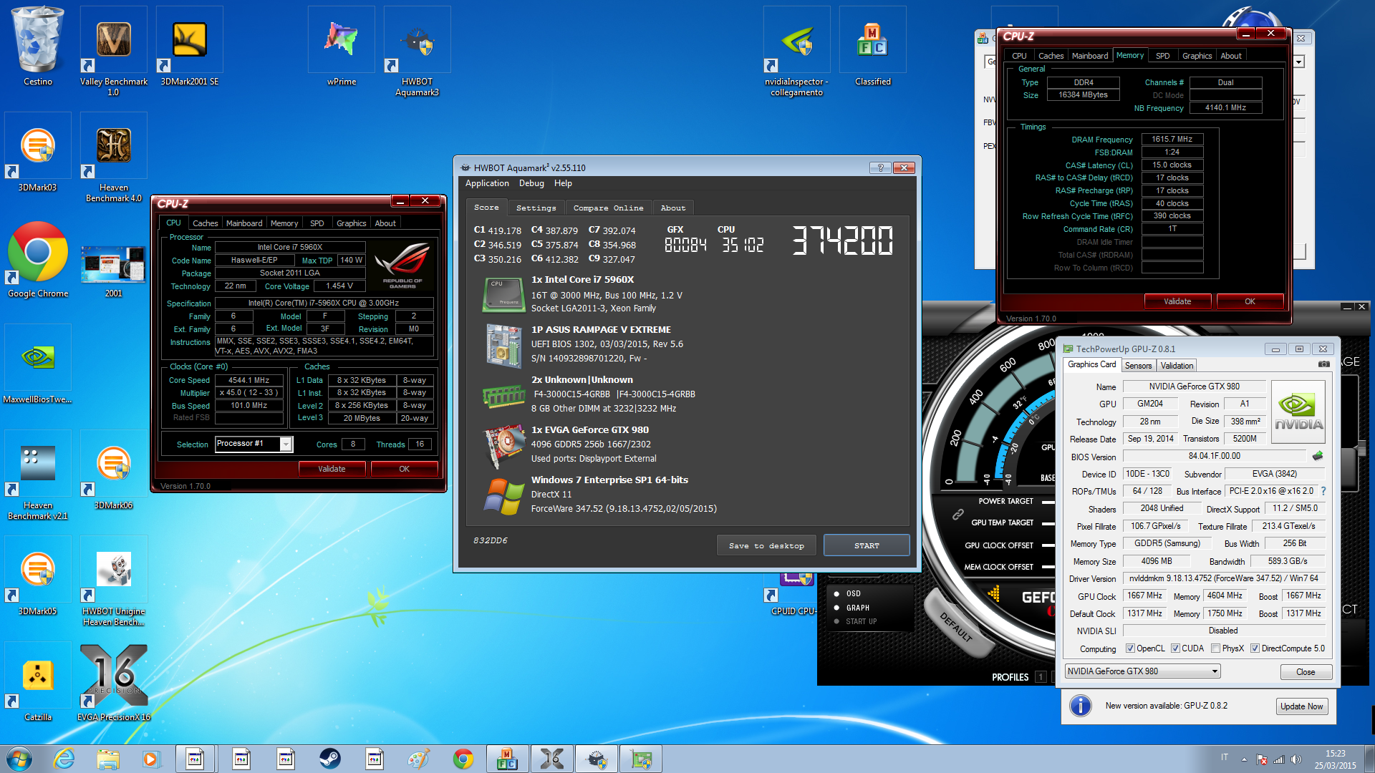Open the SPD tab in memory CPU-Z window
The width and height of the screenshot is (1375, 773).
click(1163, 56)
